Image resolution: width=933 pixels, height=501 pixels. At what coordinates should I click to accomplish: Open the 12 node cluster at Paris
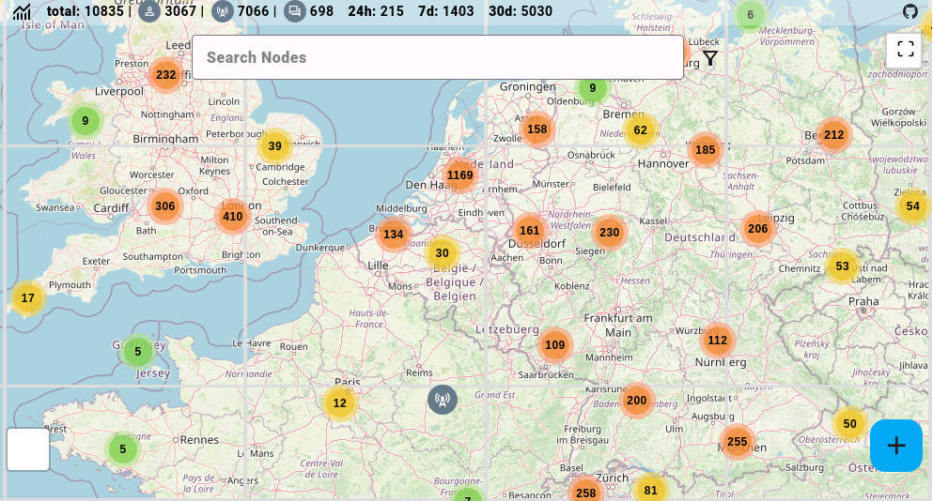pyautogui.click(x=339, y=403)
